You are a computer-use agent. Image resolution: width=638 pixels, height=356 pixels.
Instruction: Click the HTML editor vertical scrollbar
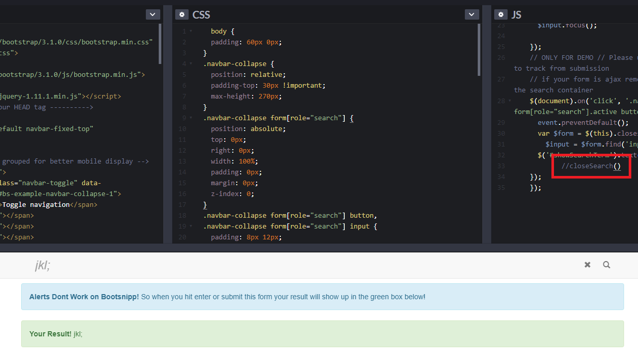click(160, 44)
